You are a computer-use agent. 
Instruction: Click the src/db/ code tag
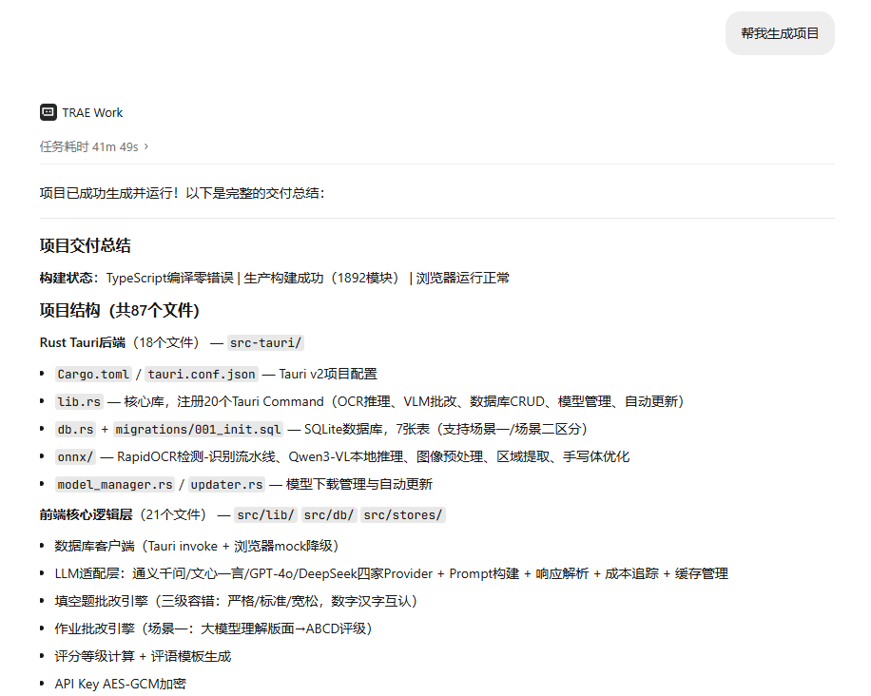tap(329, 515)
